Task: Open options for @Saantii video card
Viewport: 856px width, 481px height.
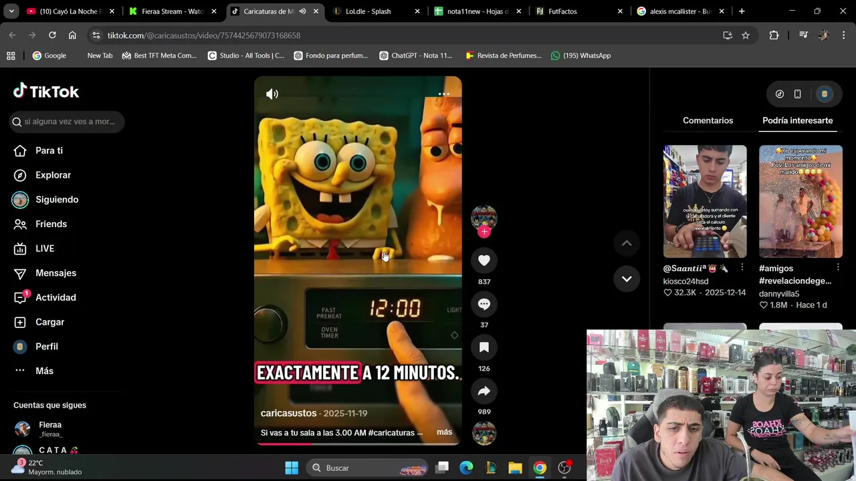Action: tap(742, 268)
